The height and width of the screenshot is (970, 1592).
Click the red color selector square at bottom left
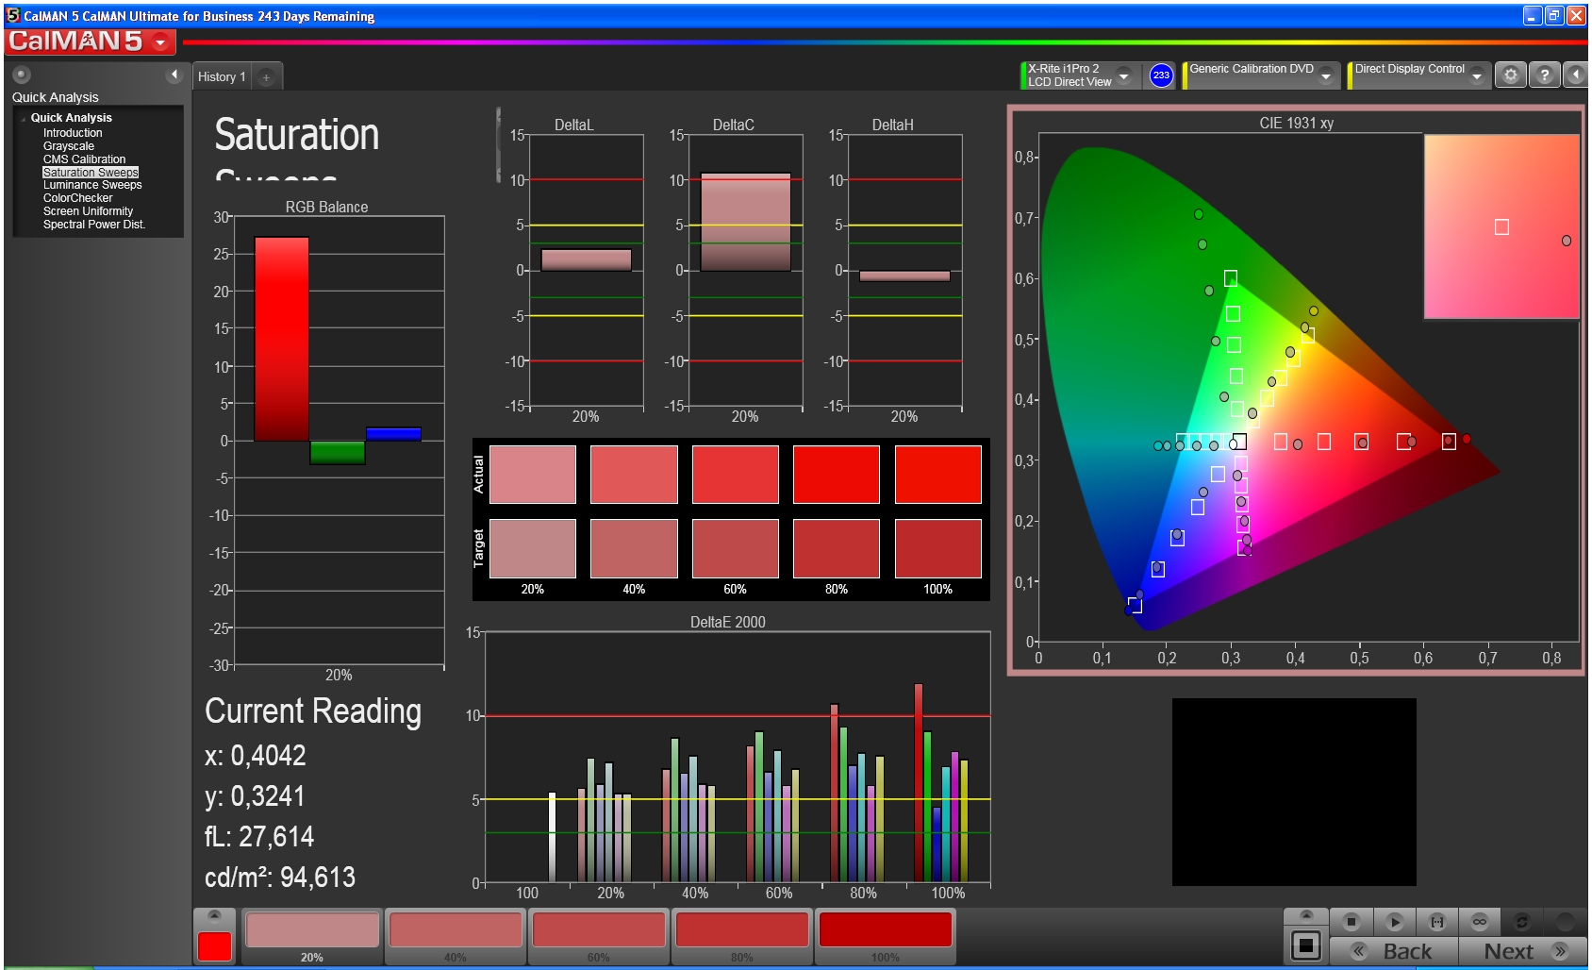tap(215, 946)
